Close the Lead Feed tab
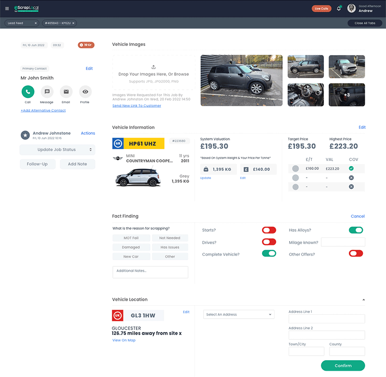Screen dimensions: 386x377 35,23
